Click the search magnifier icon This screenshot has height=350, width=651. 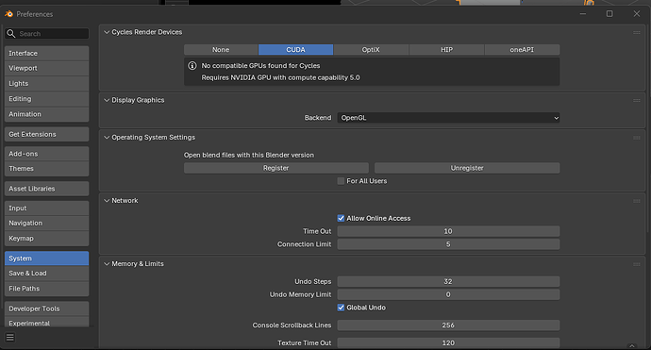(11, 34)
